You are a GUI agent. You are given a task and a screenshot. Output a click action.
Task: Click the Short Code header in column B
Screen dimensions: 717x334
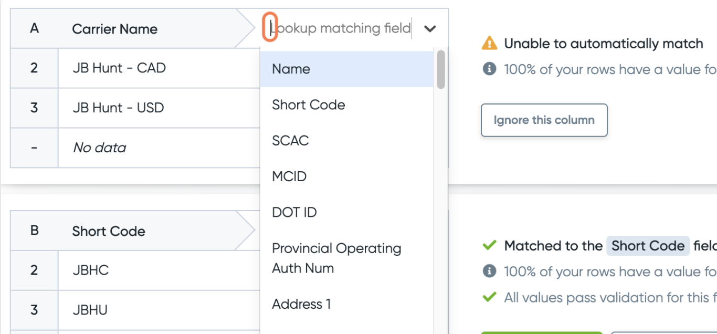pos(109,231)
